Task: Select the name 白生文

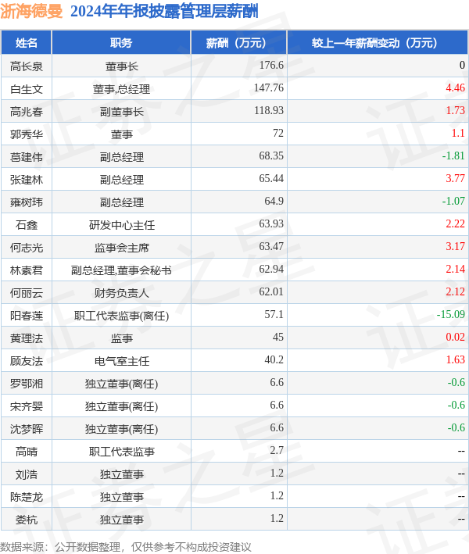Action: (27, 88)
